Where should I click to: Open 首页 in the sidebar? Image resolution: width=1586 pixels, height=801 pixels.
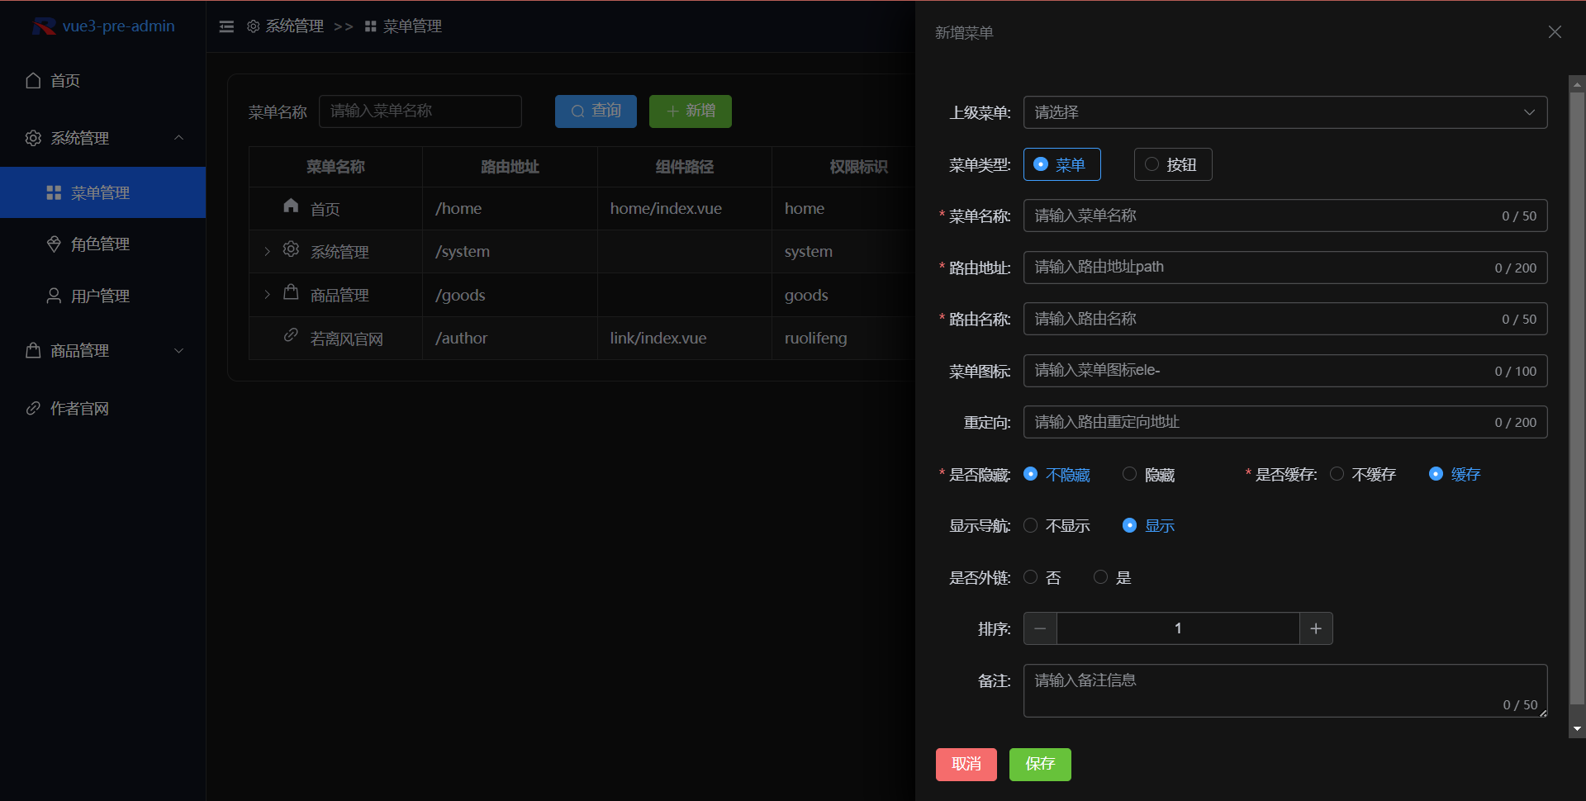tap(102, 80)
